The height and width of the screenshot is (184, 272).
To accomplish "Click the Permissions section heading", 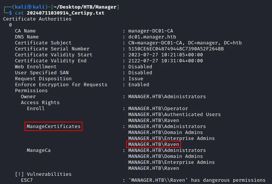I will point(31,91).
